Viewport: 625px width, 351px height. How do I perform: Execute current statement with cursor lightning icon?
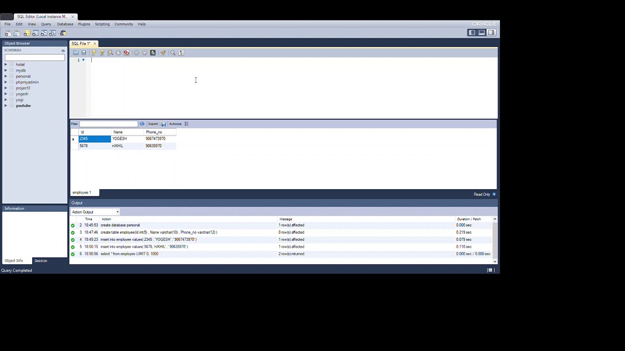(x=102, y=53)
